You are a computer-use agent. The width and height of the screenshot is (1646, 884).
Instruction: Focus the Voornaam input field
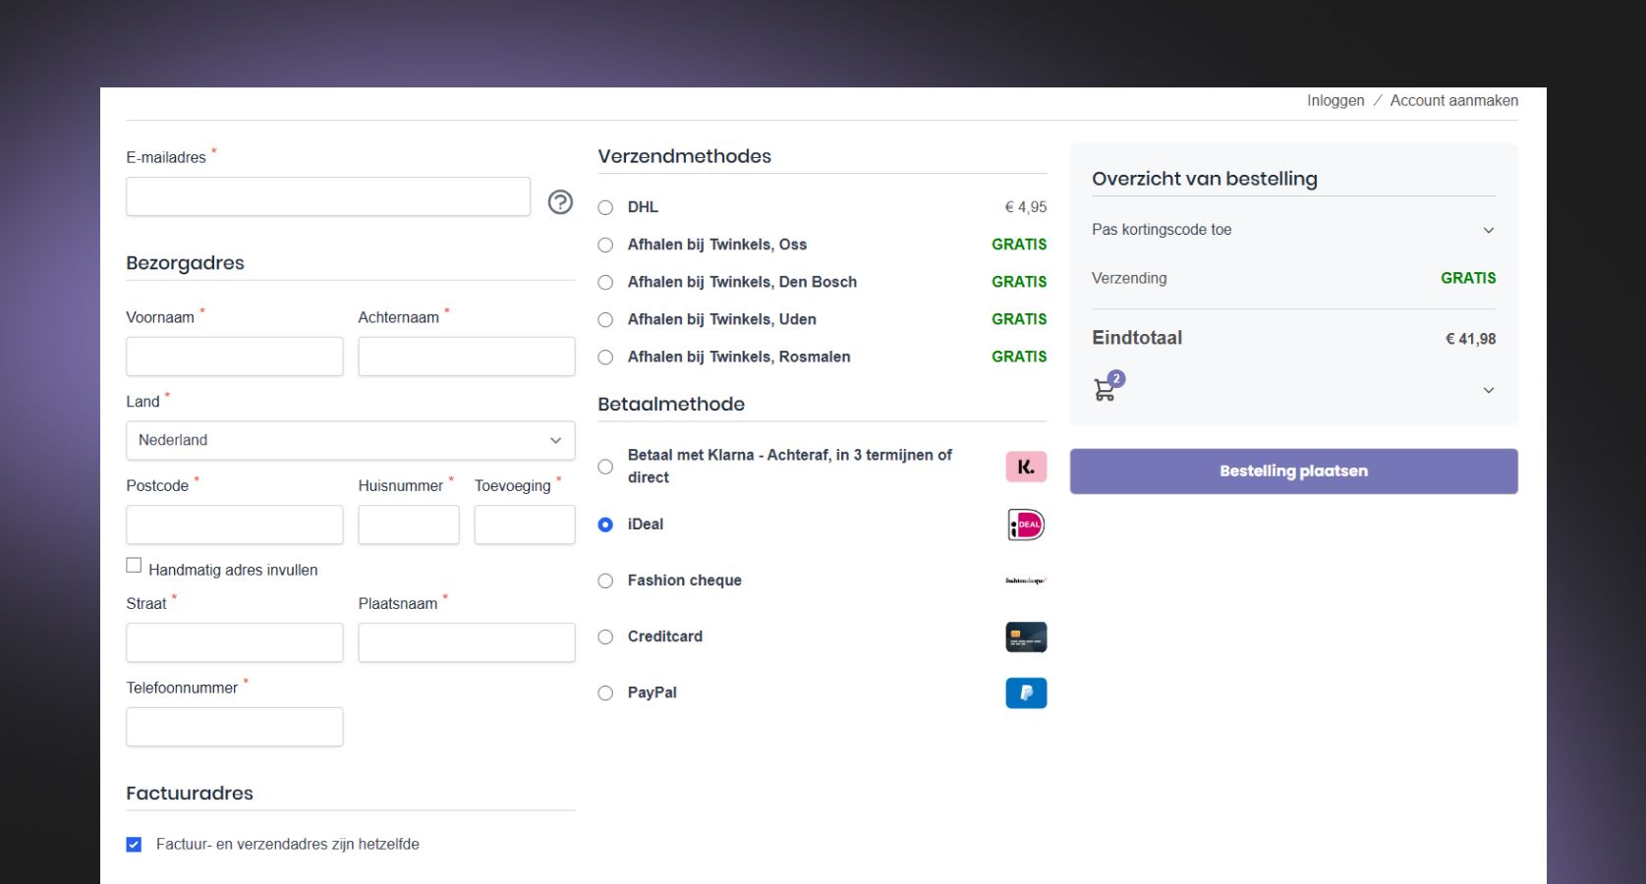click(x=235, y=357)
